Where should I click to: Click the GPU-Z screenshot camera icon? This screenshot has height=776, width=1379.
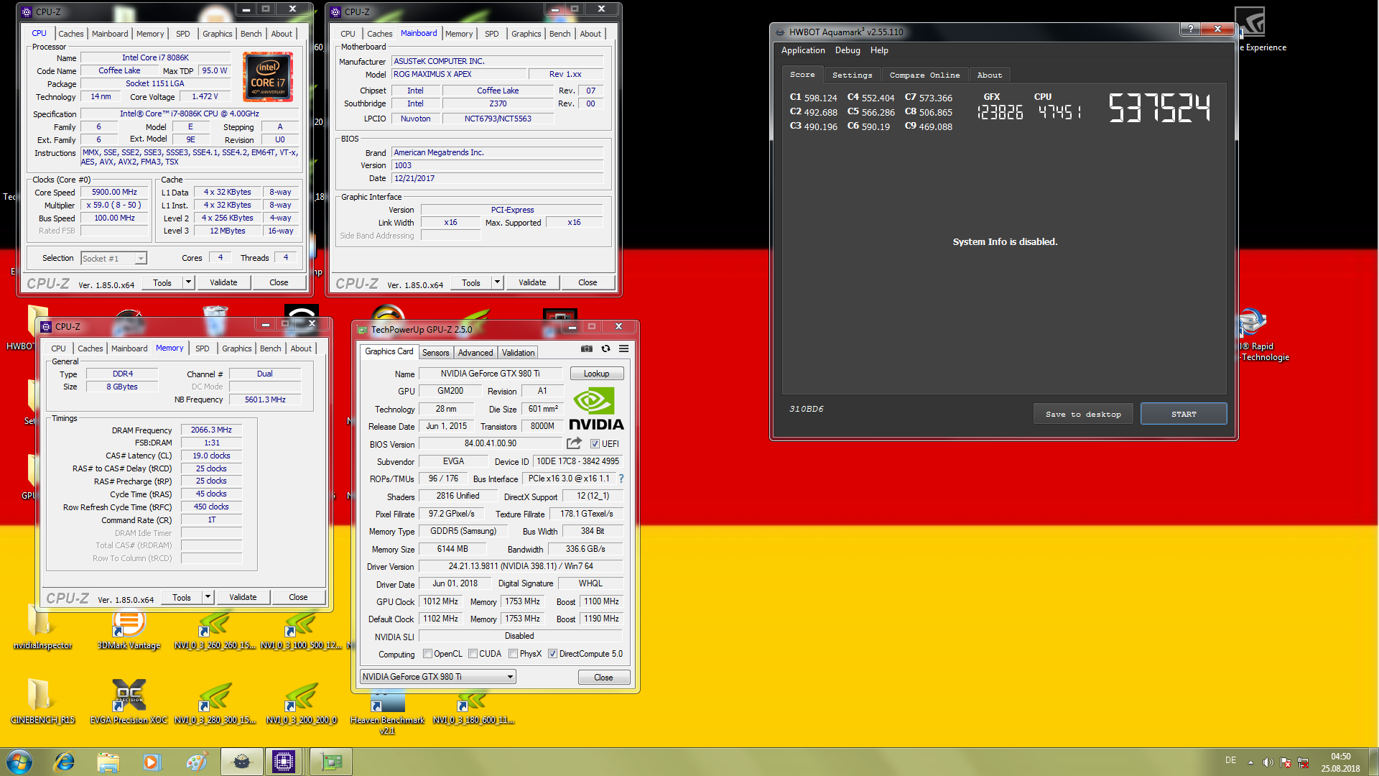tap(587, 348)
